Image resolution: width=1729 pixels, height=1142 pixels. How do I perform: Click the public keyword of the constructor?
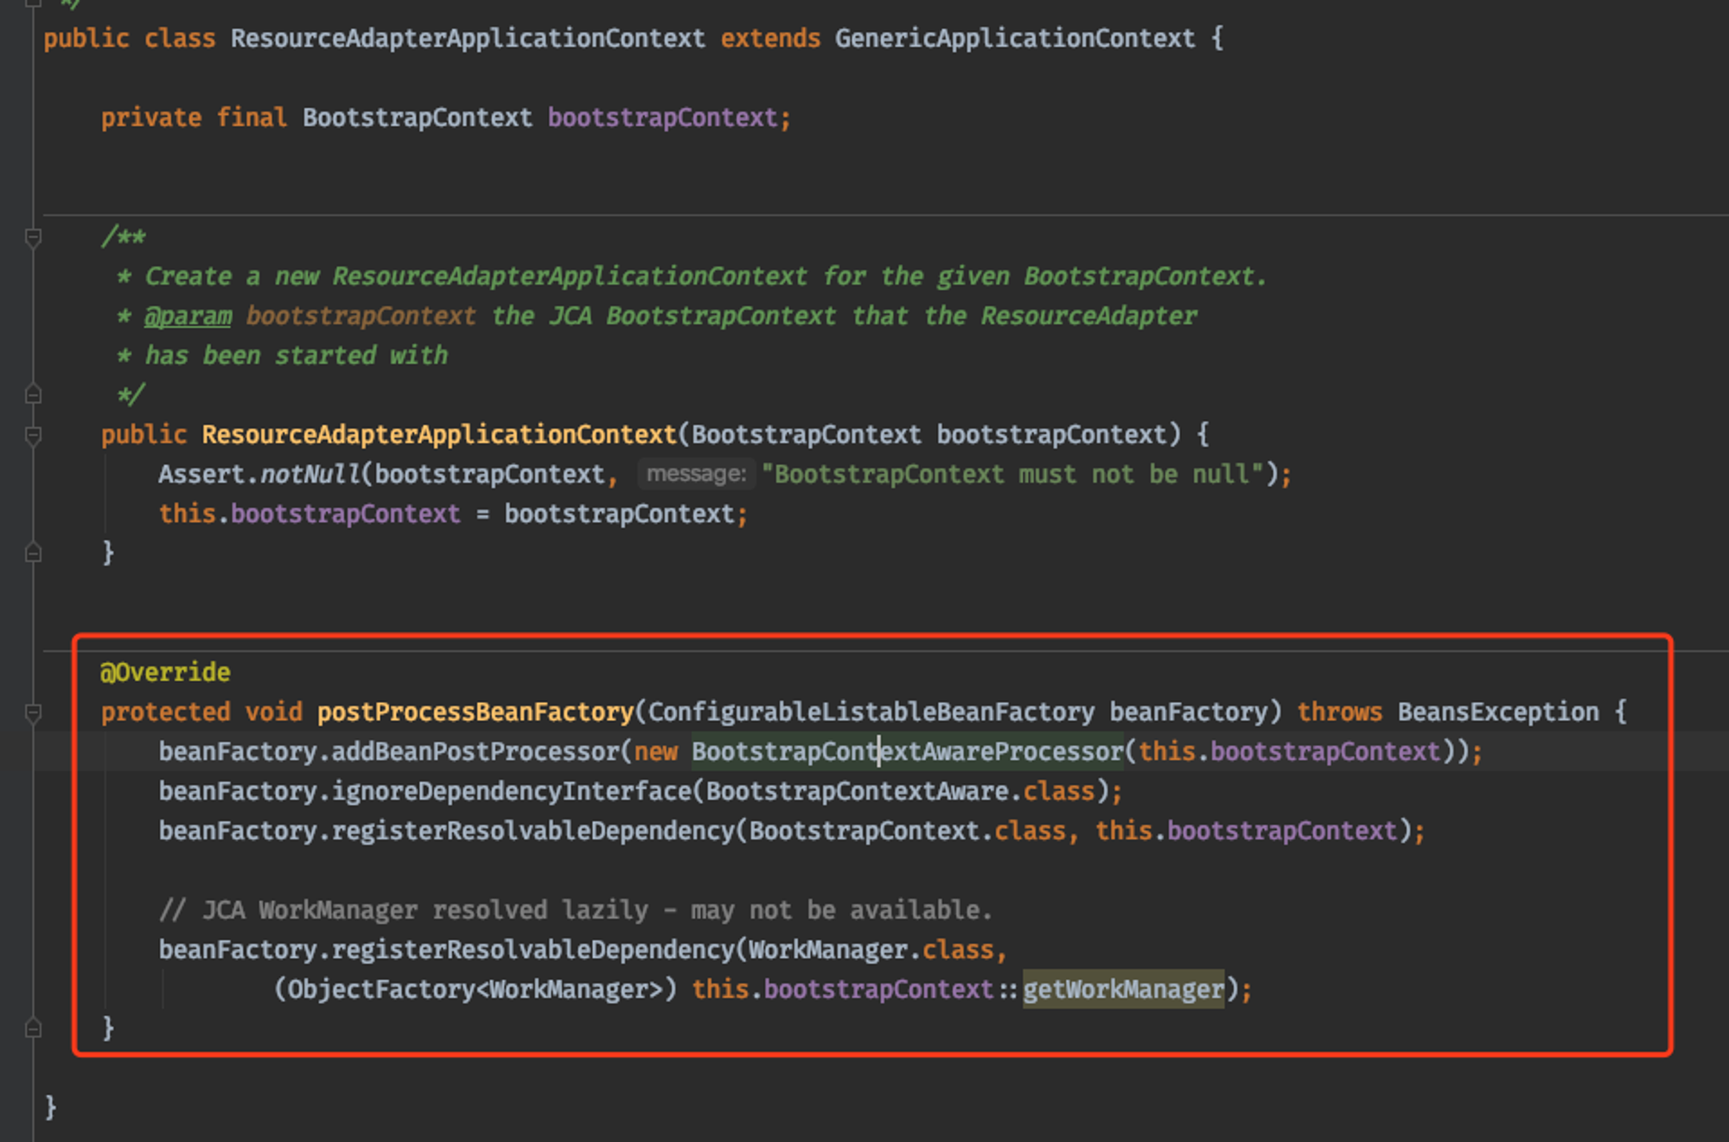[144, 435]
